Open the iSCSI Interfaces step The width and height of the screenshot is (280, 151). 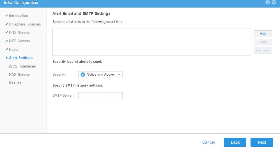(x=22, y=66)
